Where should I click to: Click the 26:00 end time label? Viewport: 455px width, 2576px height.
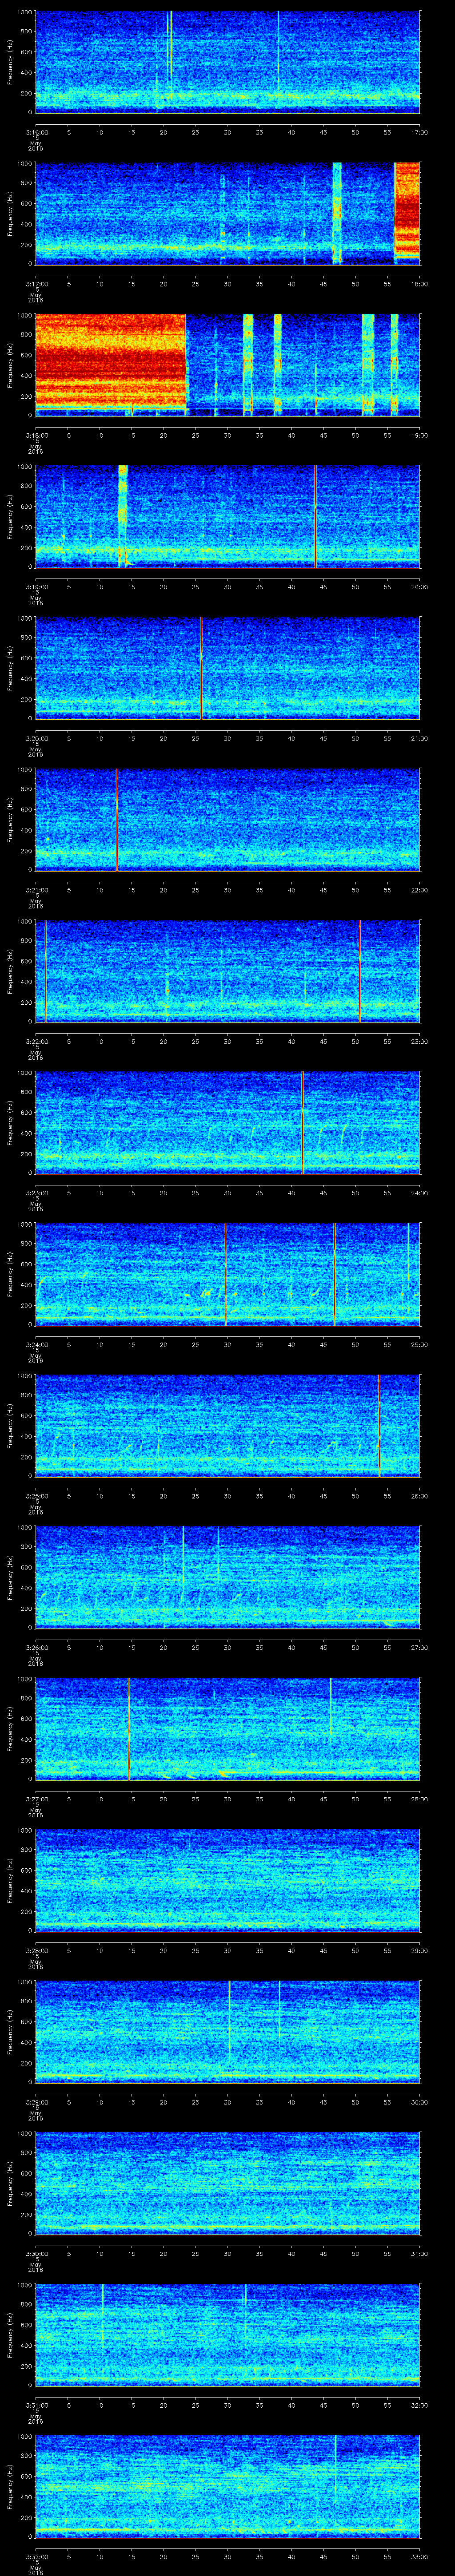(x=420, y=1496)
